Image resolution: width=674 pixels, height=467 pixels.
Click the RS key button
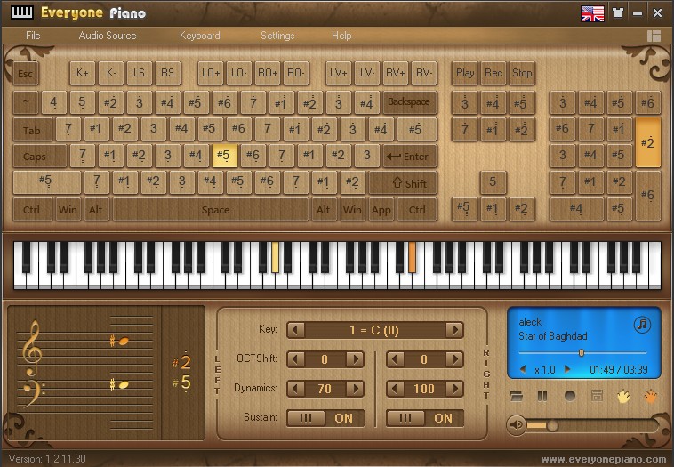168,73
